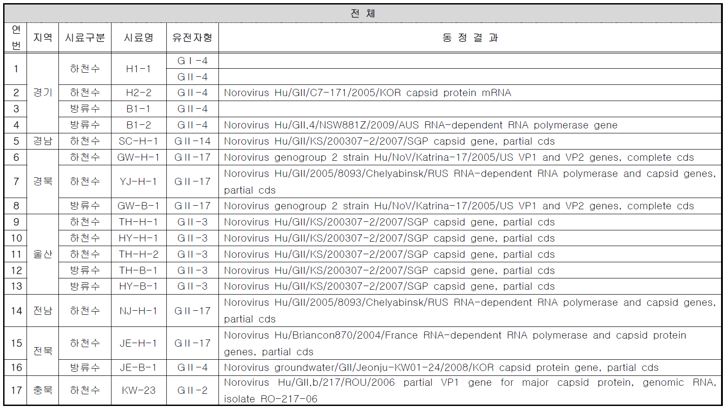Select genotype cell GⅡ-14

point(192,141)
